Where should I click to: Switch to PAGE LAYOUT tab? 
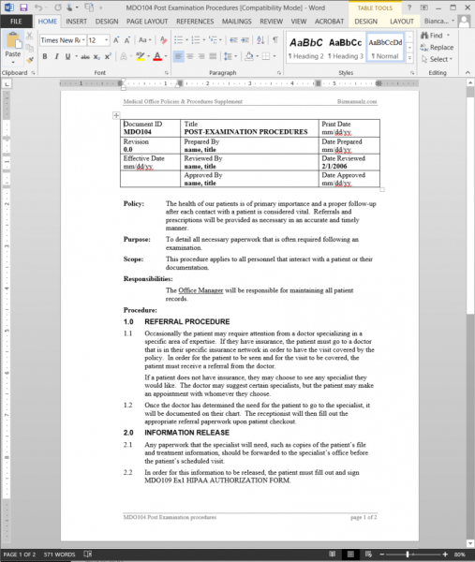(147, 22)
